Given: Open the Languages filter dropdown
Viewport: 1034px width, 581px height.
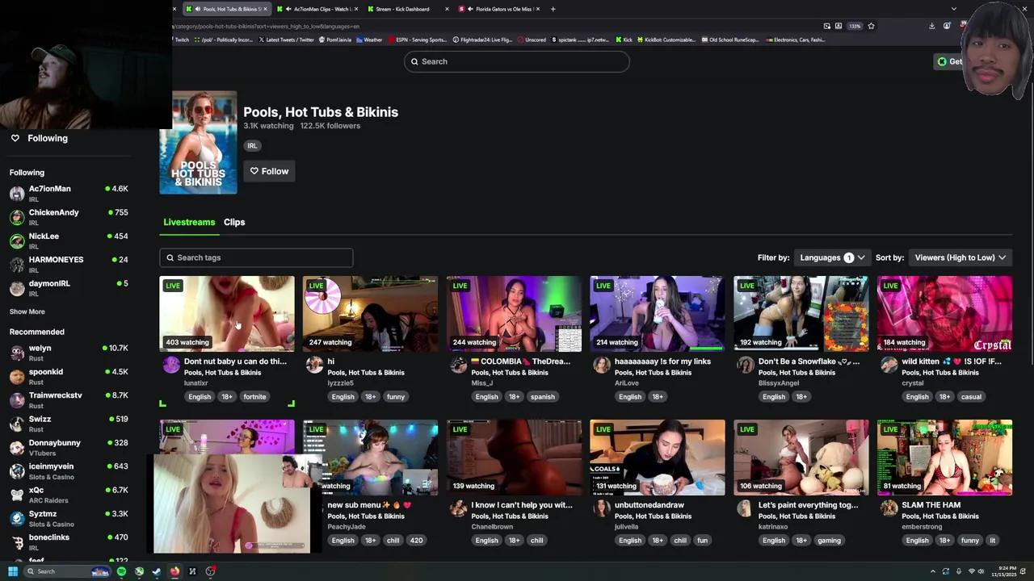Looking at the screenshot, I should click(x=832, y=257).
